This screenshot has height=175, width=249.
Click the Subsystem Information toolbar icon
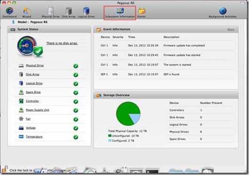tap(120, 13)
